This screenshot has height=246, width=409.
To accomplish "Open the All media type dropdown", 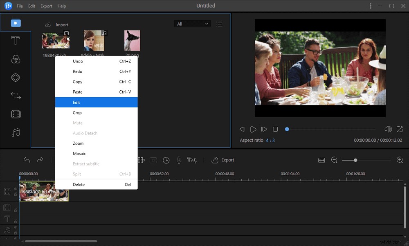I will click(x=192, y=24).
